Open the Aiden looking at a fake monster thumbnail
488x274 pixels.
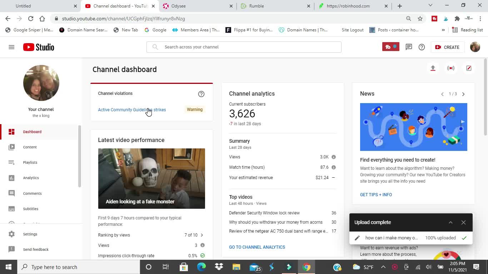pyautogui.click(x=151, y=178)
